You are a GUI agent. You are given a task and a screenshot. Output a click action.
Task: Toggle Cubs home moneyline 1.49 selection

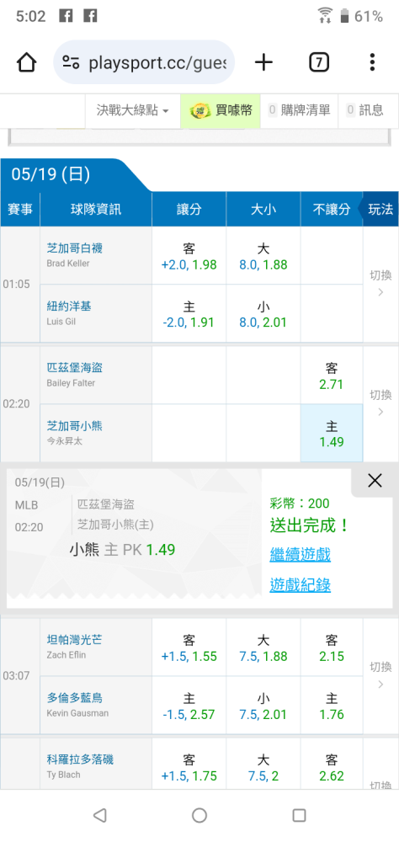click(x=332, y=434)
